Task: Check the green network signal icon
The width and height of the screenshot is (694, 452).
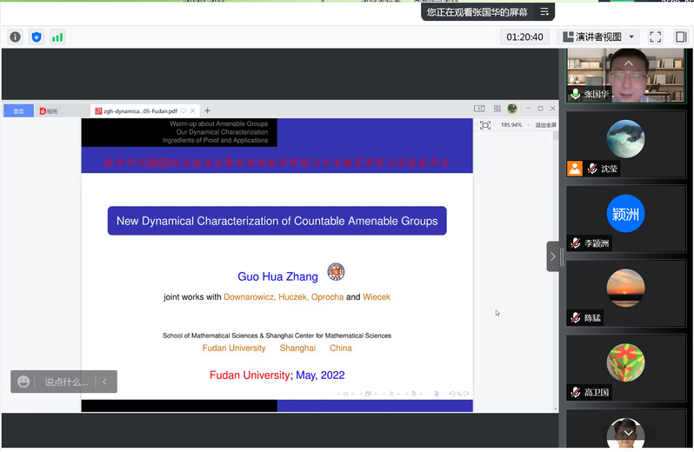Action: click(57, 37)
